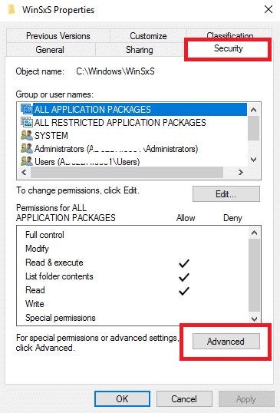Click the ALL RESTRICTED APPLICATION PACKAGES icon

[27, 122]
